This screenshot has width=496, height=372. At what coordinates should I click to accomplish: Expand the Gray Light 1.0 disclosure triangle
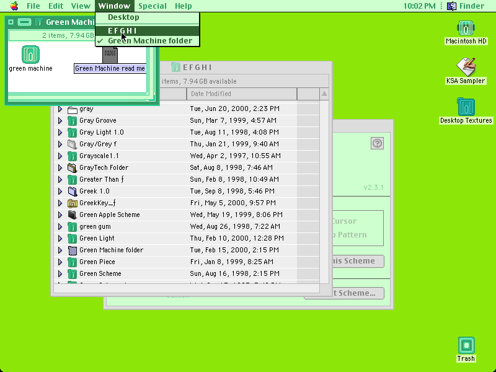[x=60, y=132]
